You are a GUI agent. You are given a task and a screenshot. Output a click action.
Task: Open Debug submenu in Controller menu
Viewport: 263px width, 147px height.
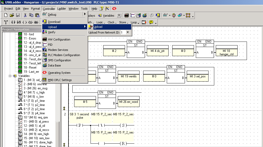click(x=65, y=15)
